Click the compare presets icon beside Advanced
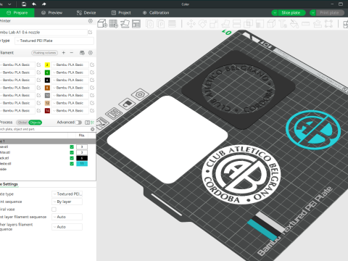The height and width of the screenshot is (261, 348). point(87,123)
